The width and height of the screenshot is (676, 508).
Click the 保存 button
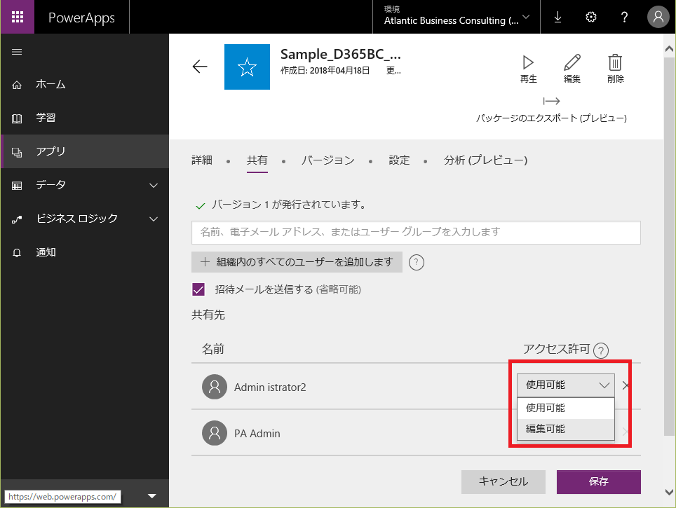click(598, 481)
